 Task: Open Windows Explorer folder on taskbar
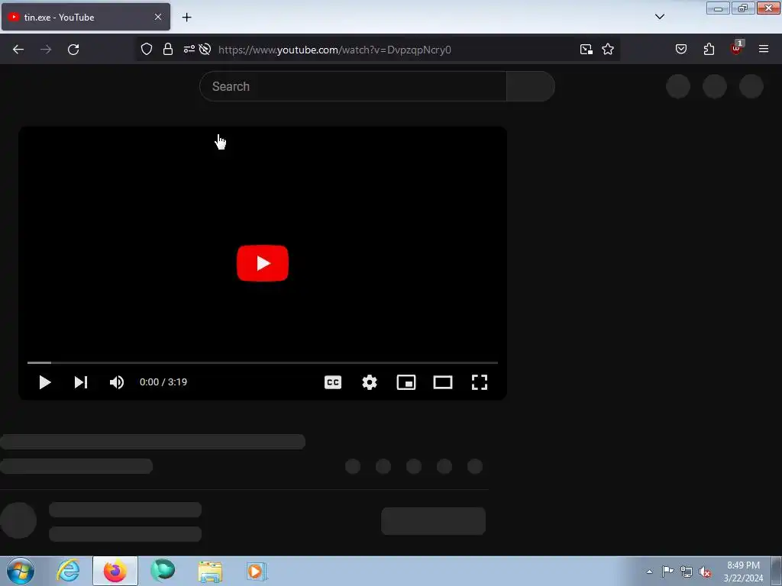tap(210, 571)
